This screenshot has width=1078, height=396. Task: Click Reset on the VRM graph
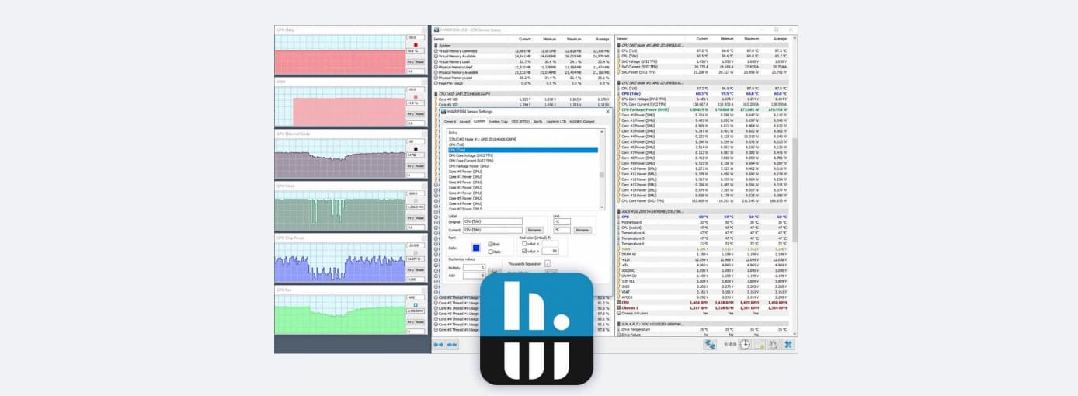pyautogui.click(x=420, y=114)
